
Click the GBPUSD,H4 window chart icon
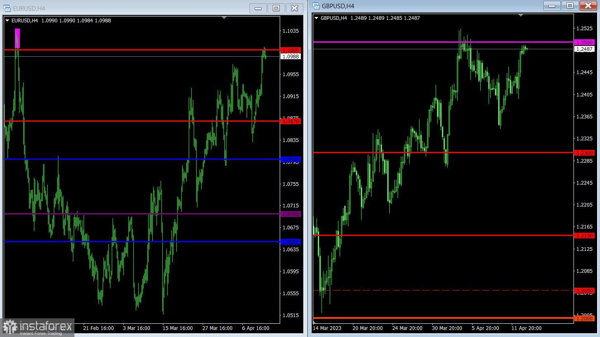(x=316, y=6)
